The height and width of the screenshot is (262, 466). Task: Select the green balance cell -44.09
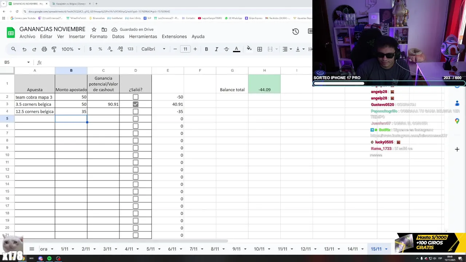(264, 84)
